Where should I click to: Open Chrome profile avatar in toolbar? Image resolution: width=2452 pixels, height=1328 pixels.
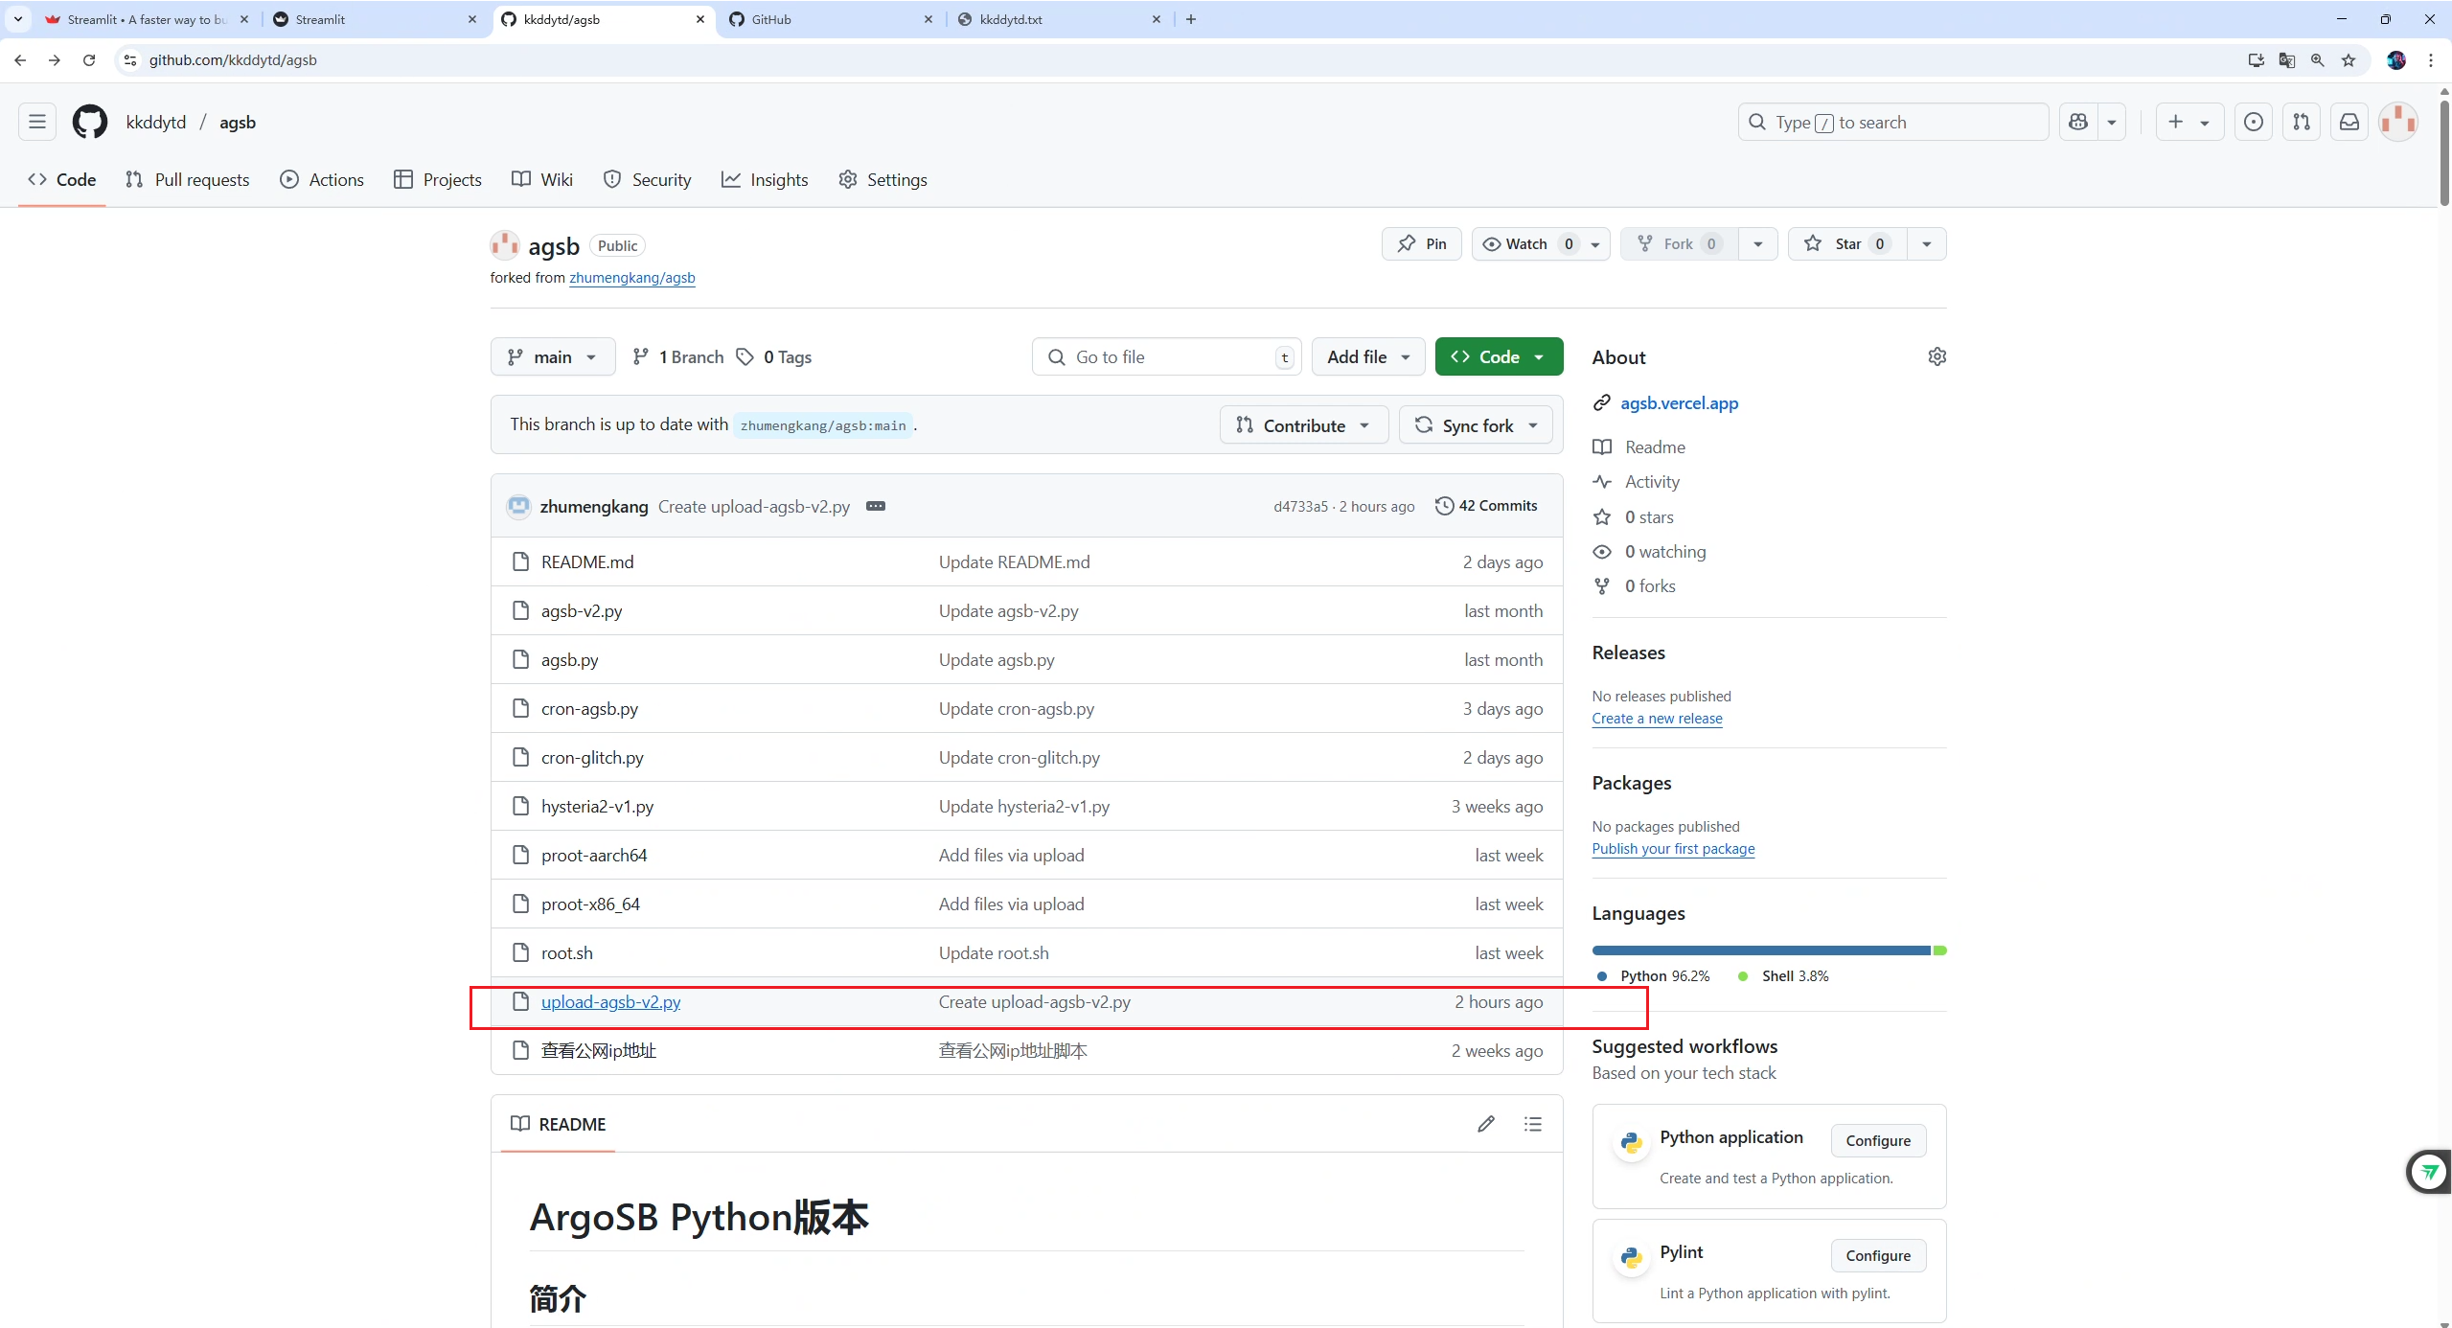(2396, 59)
